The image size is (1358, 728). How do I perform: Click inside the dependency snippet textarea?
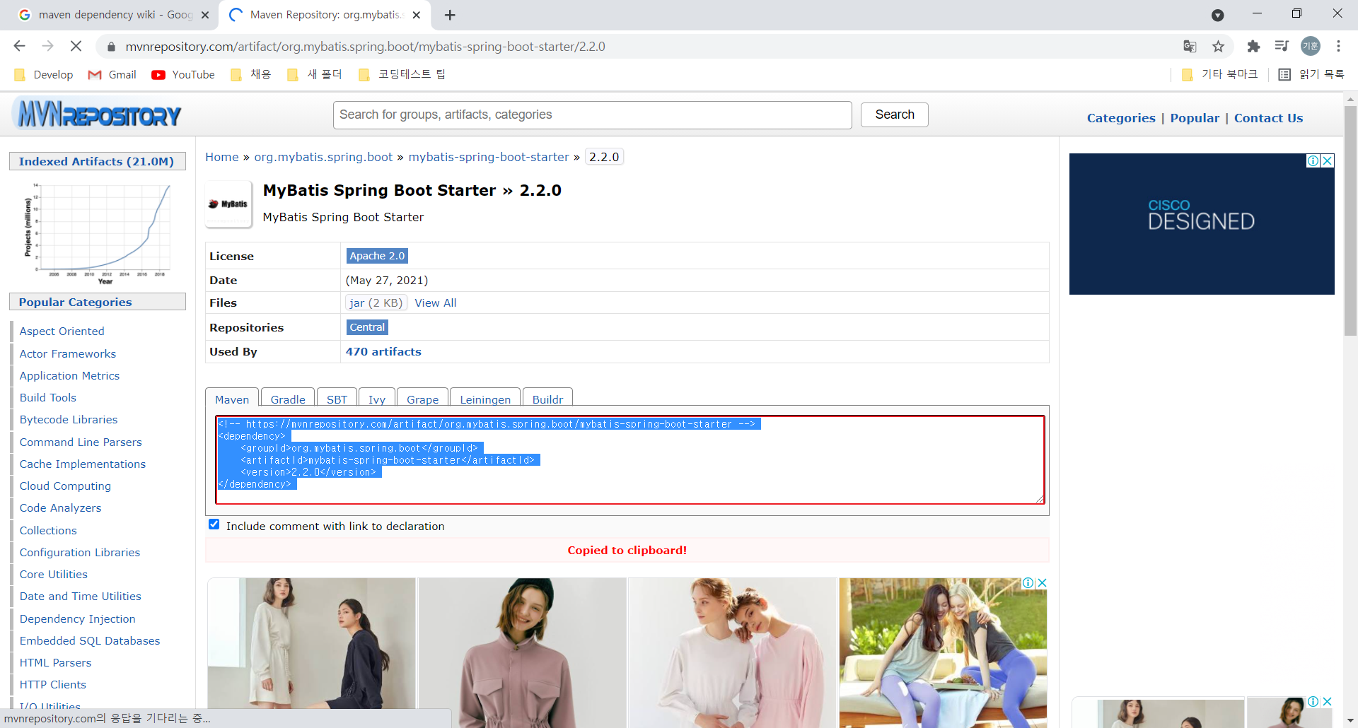629,459
